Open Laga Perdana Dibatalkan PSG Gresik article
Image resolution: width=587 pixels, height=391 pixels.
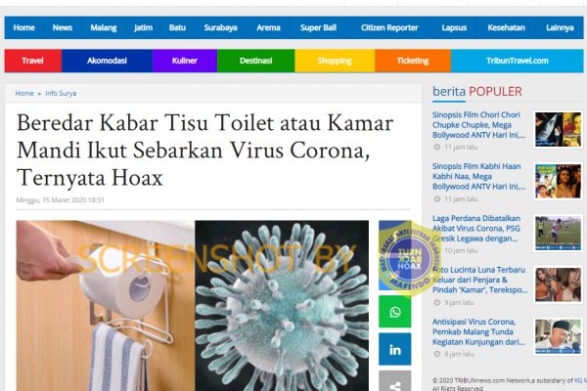pos(476,228)
